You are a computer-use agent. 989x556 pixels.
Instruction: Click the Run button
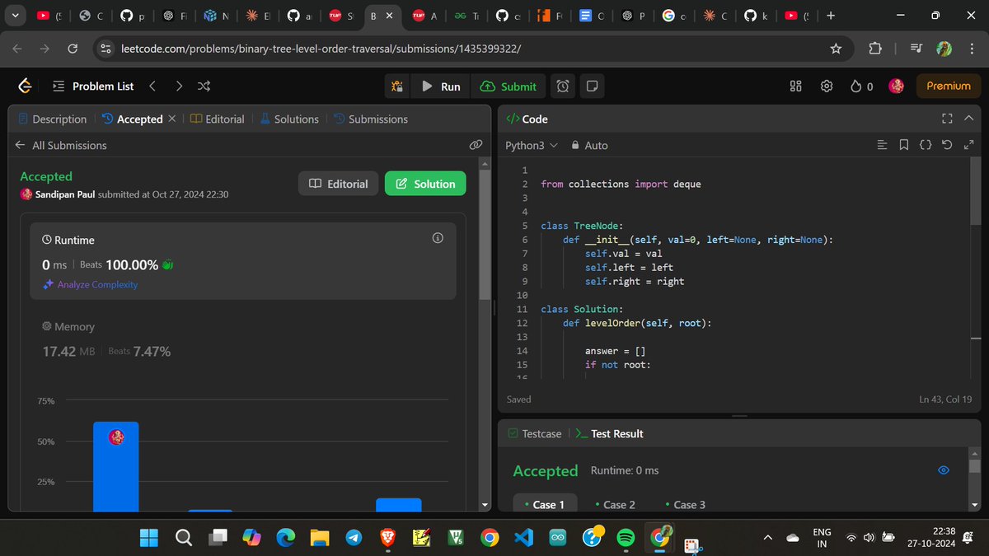tap(440, 86)
